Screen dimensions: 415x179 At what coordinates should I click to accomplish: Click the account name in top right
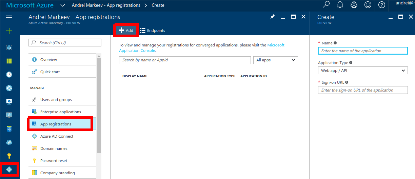pos(405,3)
